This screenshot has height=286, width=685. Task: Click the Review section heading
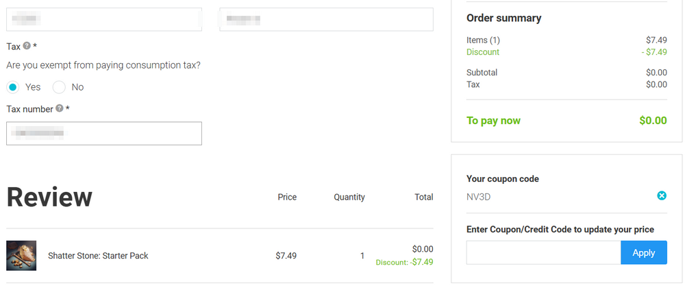pyautogui.click(x=49, y=197)
